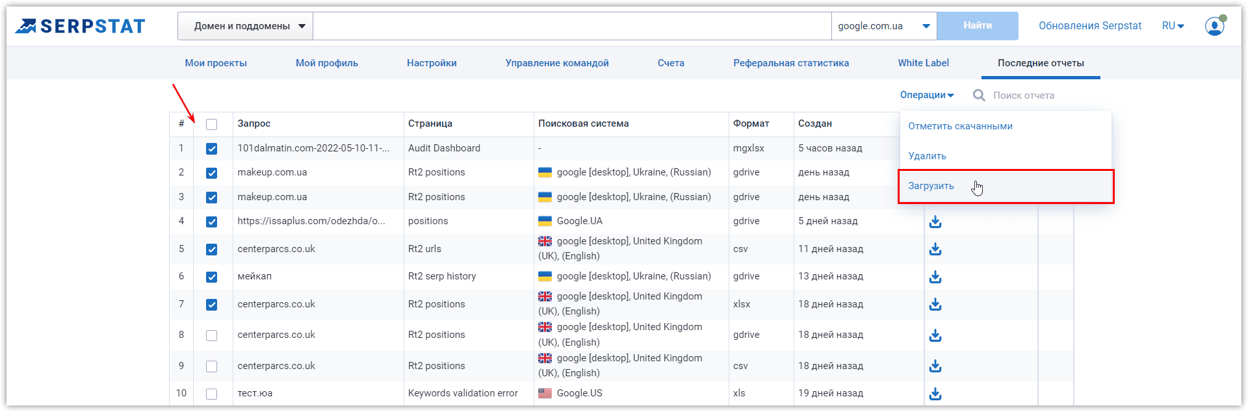Check the тест.юа row checkbox
Image resolution: width=1248 pixels, height=412 pixels.
tap(212, 394)
